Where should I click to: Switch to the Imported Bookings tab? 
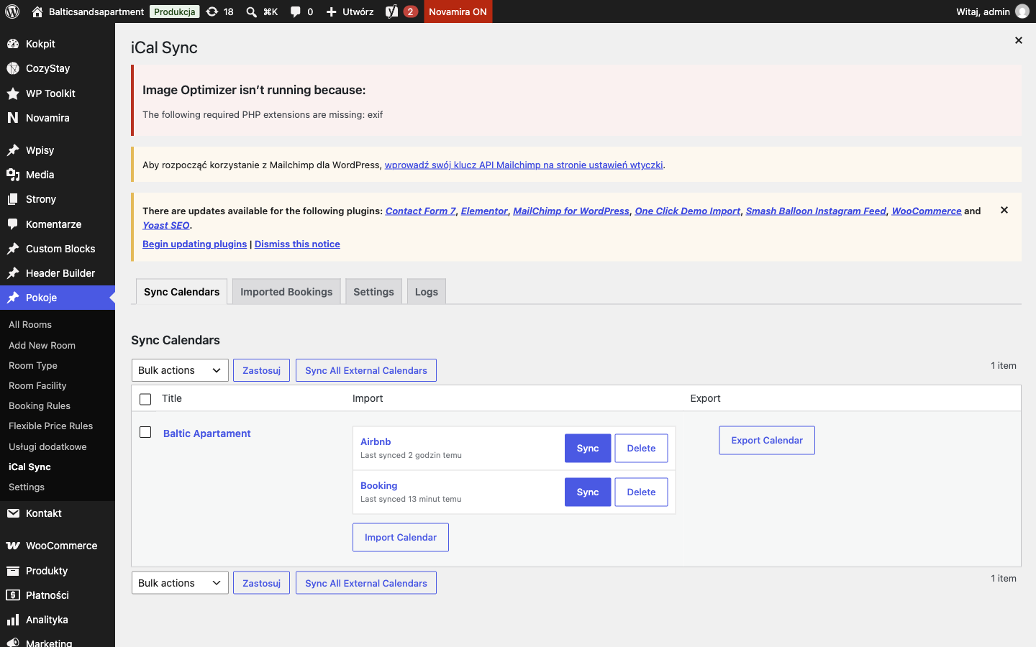(286, 291)
